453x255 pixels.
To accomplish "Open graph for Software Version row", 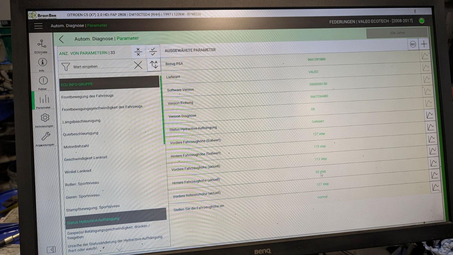I will (427, 80).
